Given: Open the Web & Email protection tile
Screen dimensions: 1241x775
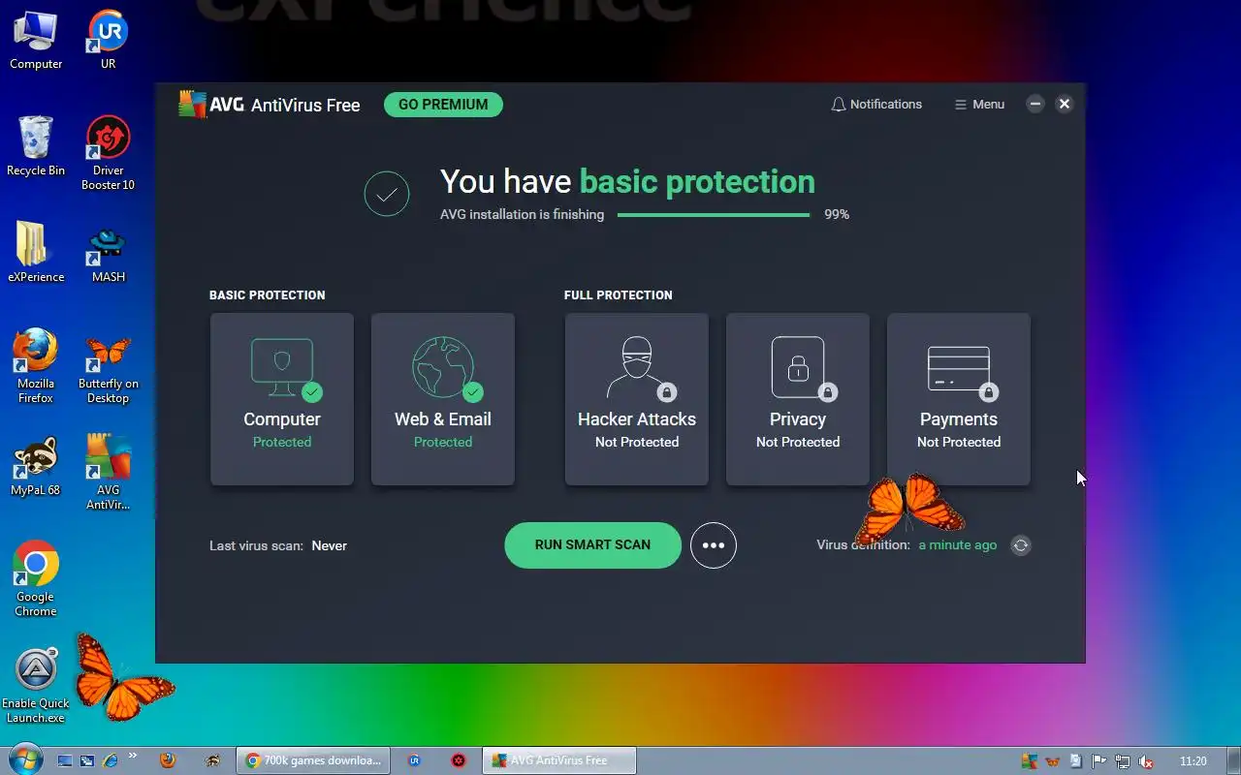Looking at the screenshot, I should pos(443,399).
